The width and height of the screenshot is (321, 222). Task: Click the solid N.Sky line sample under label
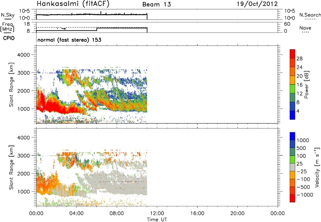[8, 19]
